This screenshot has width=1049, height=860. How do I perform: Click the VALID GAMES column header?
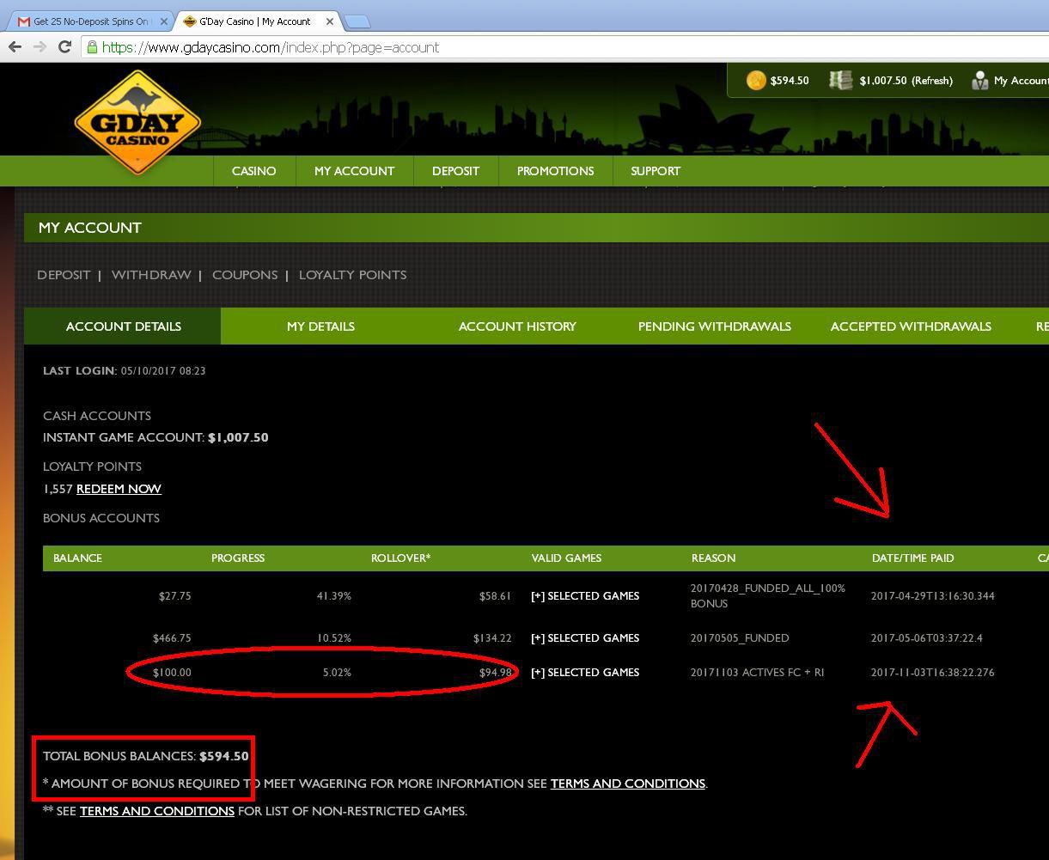click(x=566, y=558)
